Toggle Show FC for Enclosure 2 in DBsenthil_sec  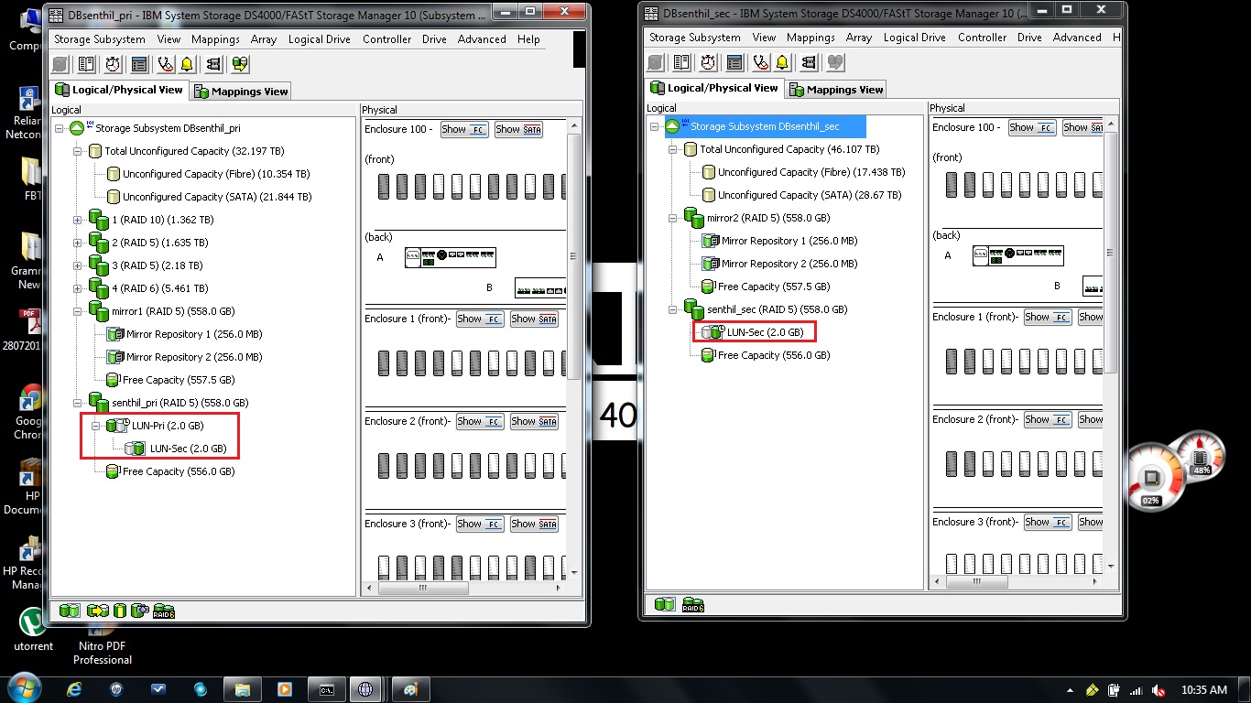click(1047, 419)
